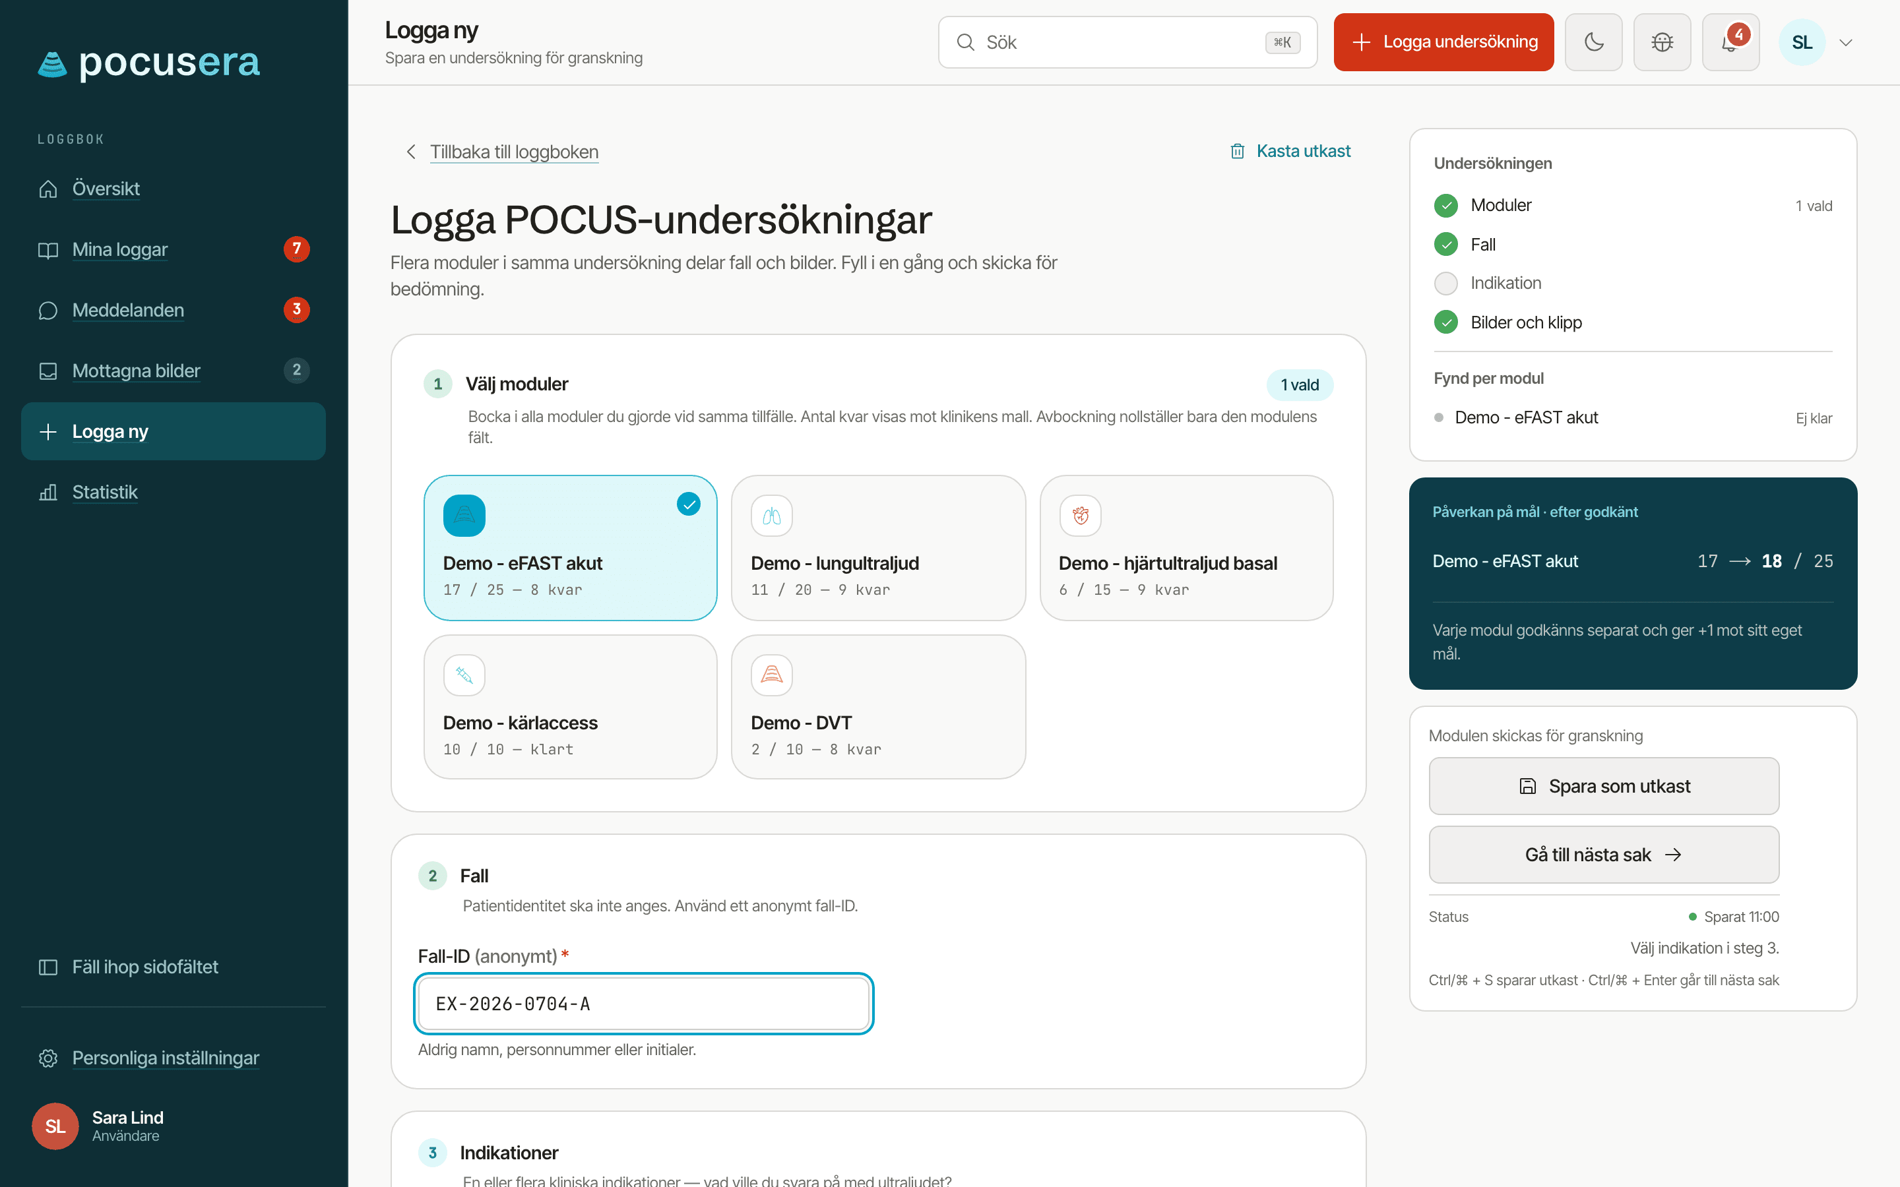1900x1187 pixels.
Task: Click Demo - eFAST akut under Fynd per modul
Action: (x=1632, y=417)
